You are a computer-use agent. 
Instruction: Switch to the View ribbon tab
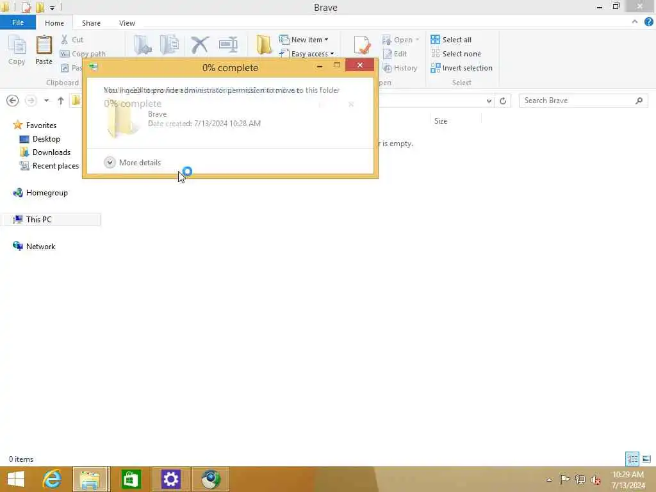pos(127,23)
